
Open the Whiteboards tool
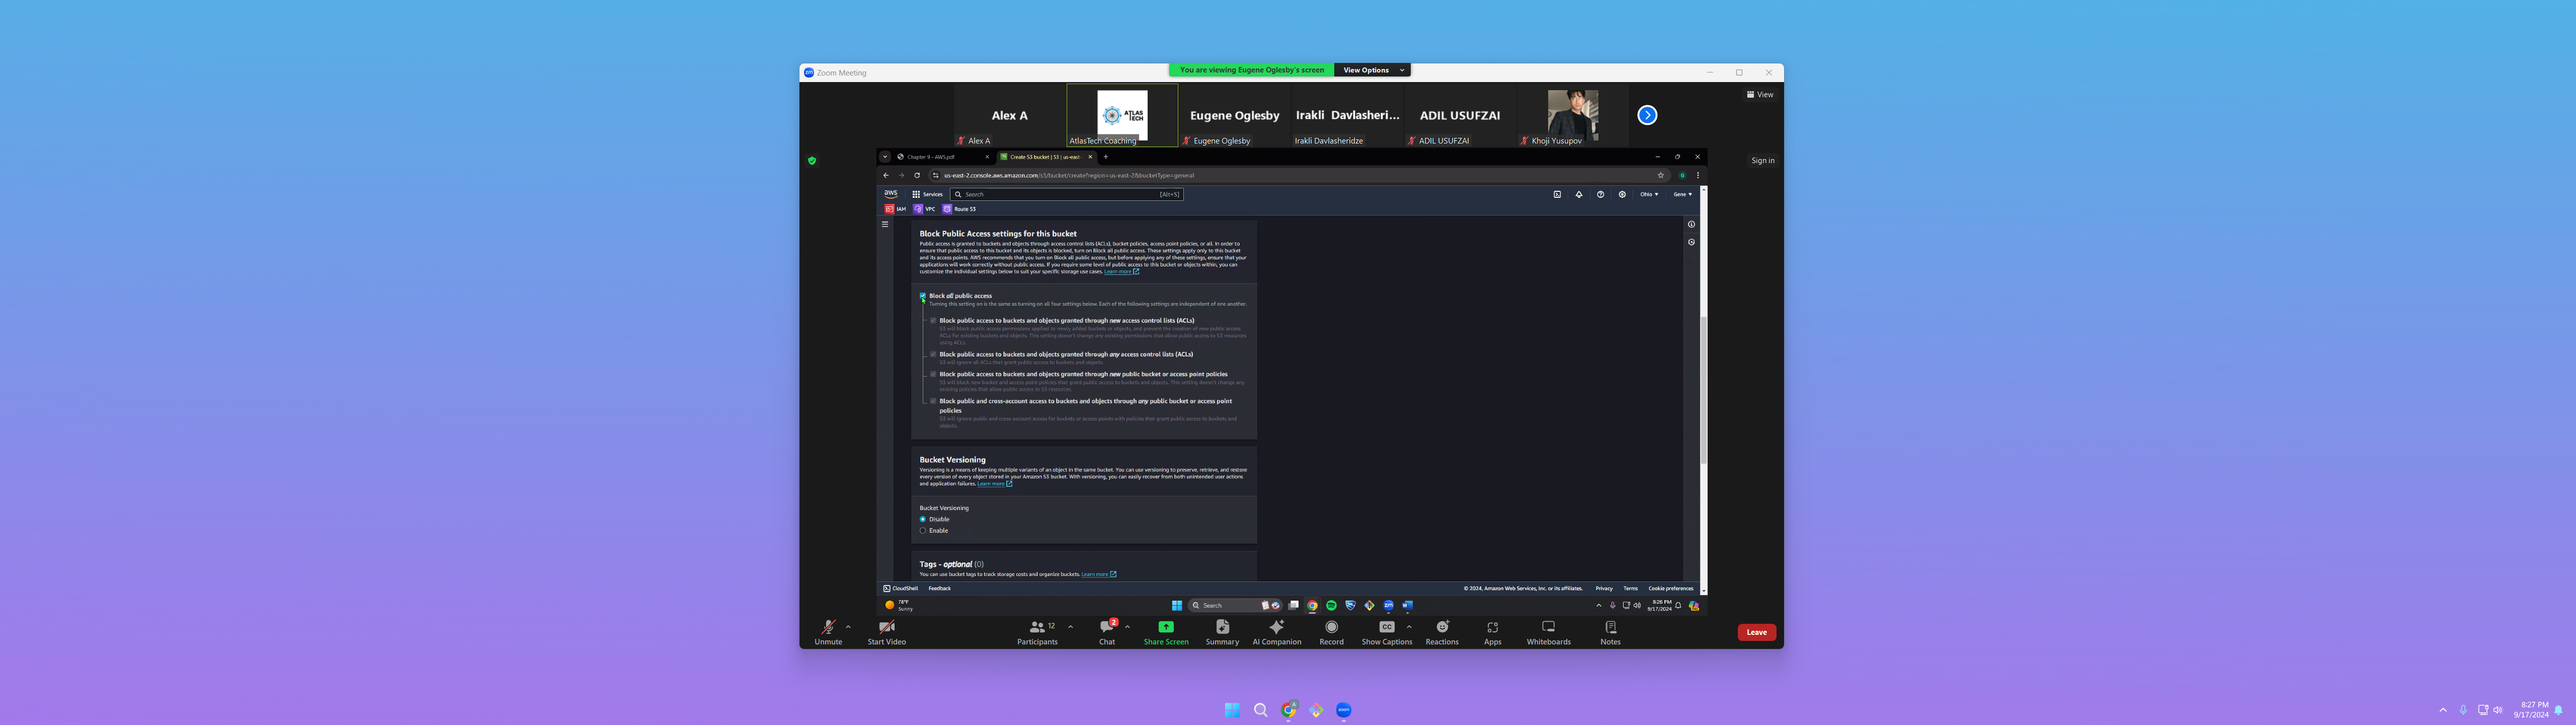[1548, 628]
